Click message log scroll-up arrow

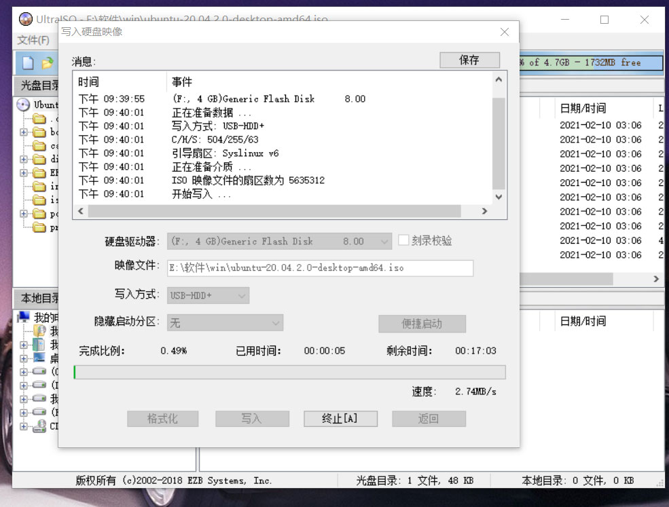click(499, 79)
